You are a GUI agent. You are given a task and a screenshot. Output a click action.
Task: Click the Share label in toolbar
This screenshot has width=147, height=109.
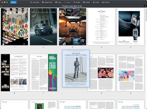point(97,2)
